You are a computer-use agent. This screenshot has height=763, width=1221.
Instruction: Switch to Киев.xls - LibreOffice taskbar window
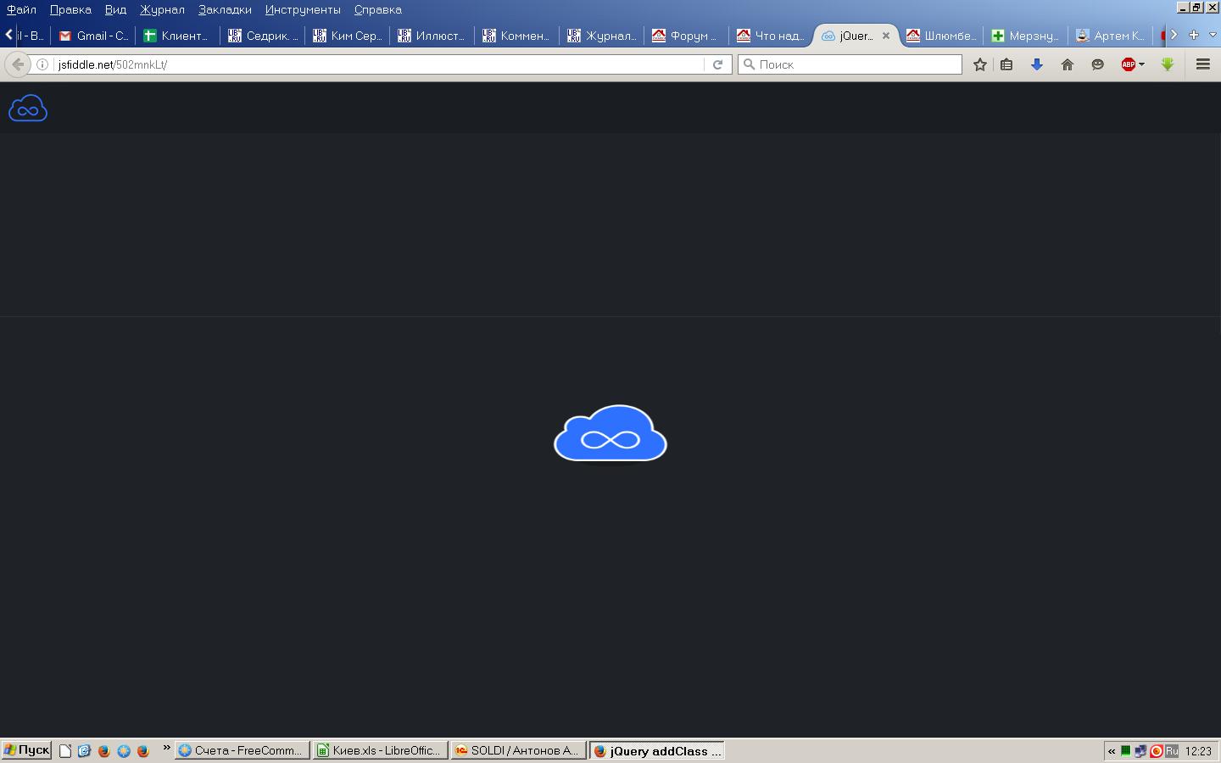coord(380,750)
